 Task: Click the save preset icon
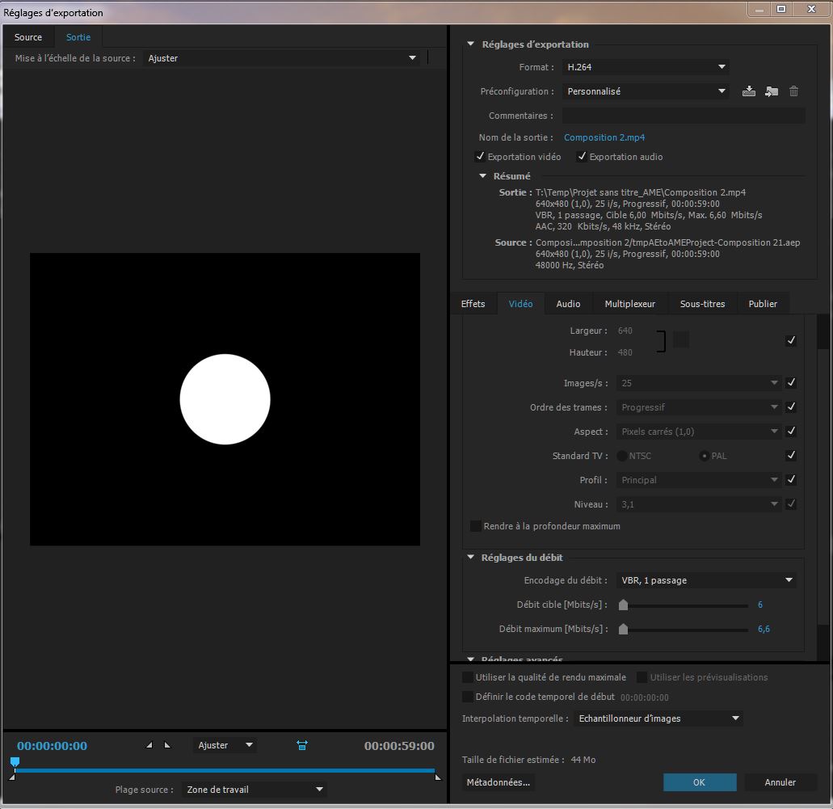[x=748, y=91]
